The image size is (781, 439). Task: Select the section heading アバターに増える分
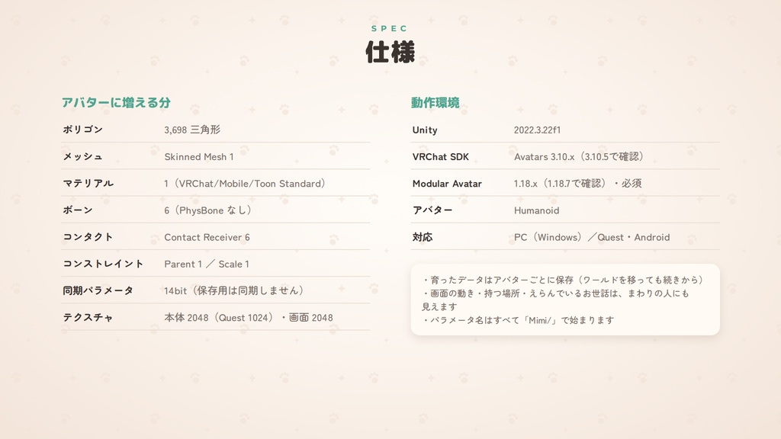tap(116, 103)
